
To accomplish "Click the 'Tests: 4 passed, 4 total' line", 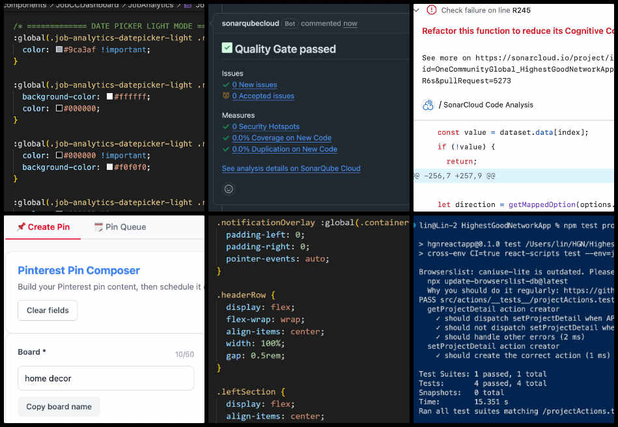I will [483, 383].
